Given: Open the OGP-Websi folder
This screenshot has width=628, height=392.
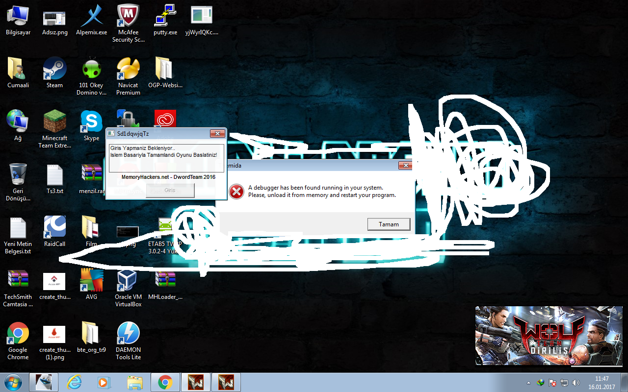Looking at the screenshot, I should point(165,73).
